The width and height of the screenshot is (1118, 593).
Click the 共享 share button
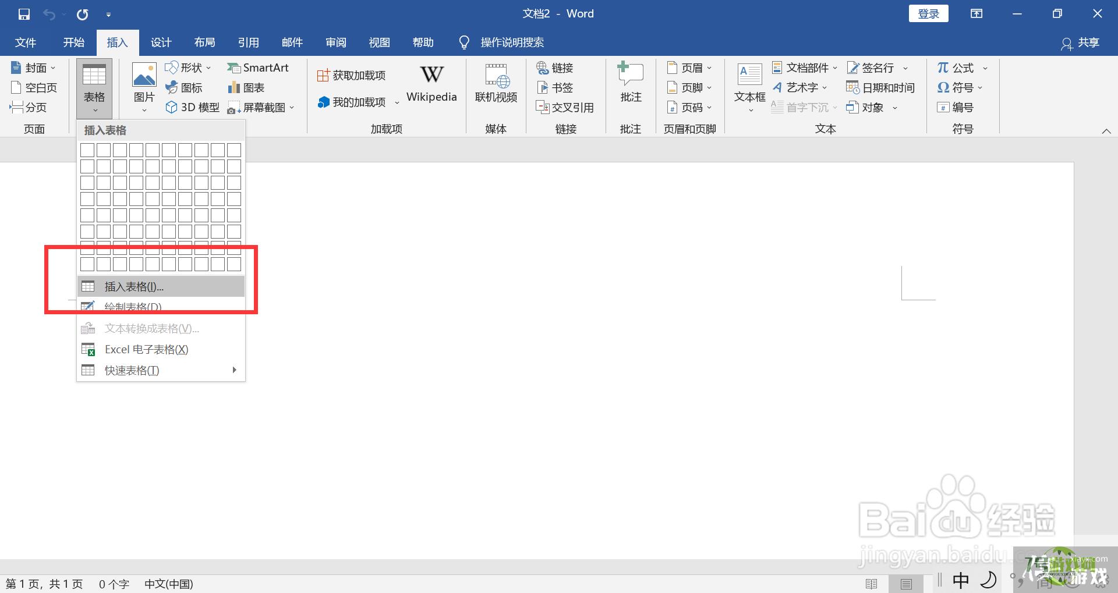[x=1080, y=42]
